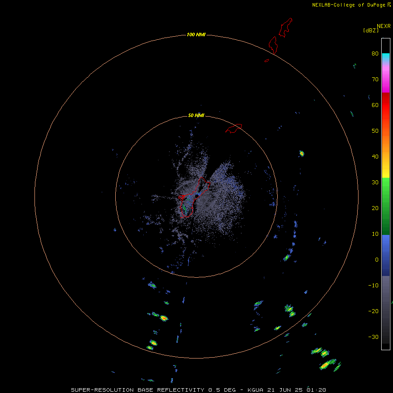This screenshot has width=393, height=393.
Task: Click the 80 dBZ scale value
Action: [375, 53]
